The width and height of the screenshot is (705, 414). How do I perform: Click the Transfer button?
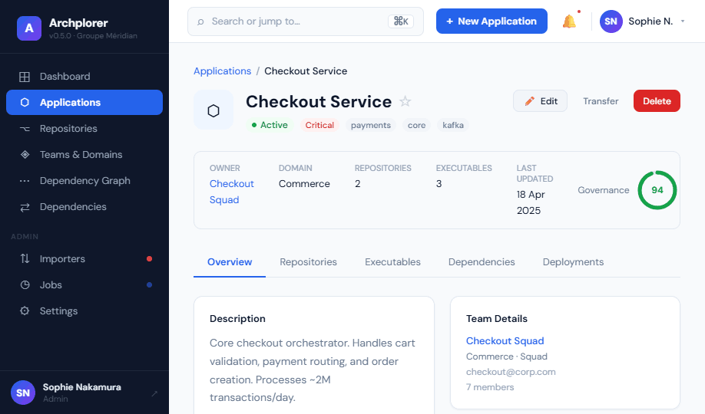(x=601, y=101)
